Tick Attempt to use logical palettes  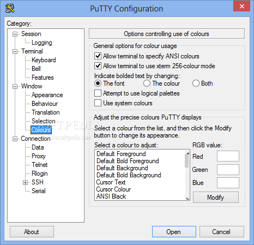pyautogui.click(x=98, y=93)
